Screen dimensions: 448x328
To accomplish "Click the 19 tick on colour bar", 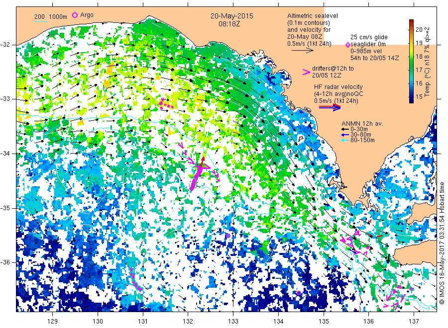I will (419, 43).
